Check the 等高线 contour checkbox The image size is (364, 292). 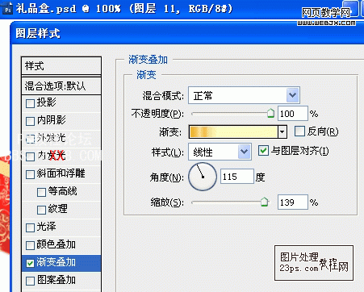point(41,192)
